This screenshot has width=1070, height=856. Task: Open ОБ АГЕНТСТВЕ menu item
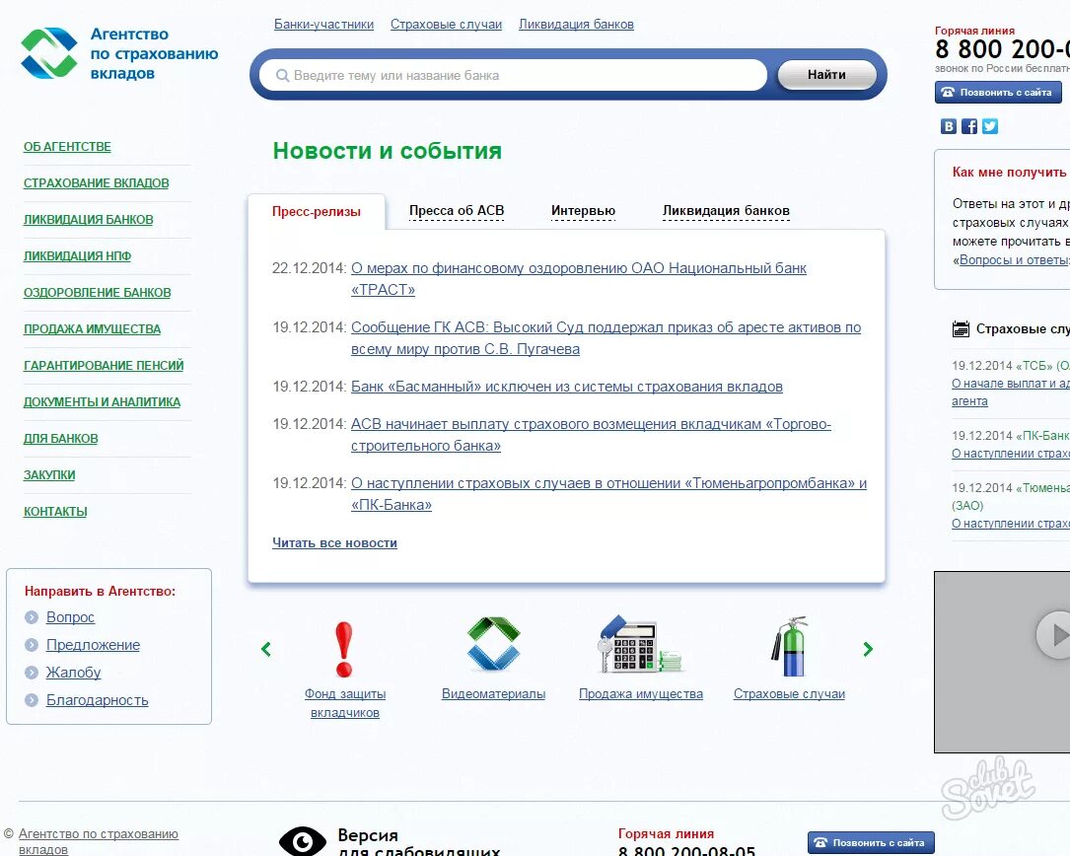[68, 147]
